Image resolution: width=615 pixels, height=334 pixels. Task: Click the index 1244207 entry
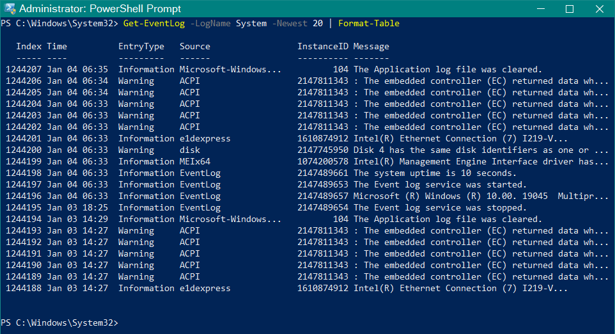coord(24,70)
